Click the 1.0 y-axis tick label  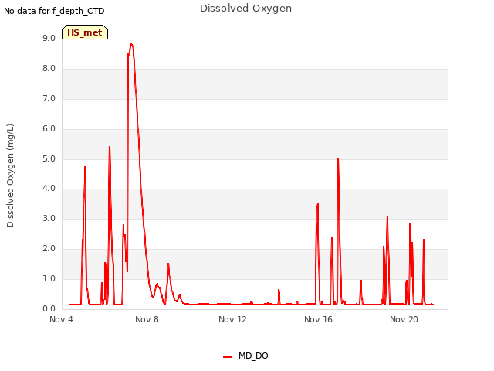49,278
